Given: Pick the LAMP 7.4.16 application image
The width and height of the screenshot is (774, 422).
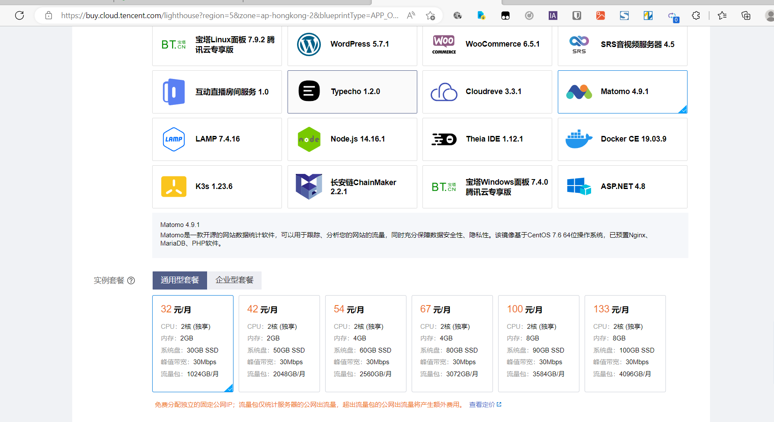Looking at the screenshot, I should tap(217, 139).
